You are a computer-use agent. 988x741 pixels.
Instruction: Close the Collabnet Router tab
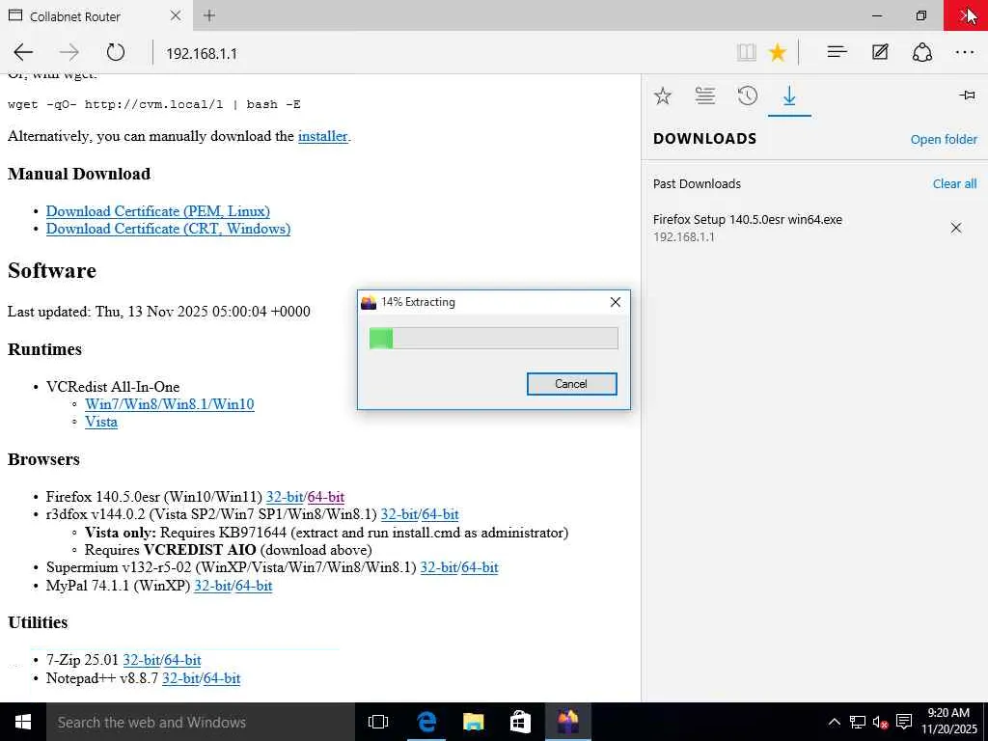[x=176, y=15]
